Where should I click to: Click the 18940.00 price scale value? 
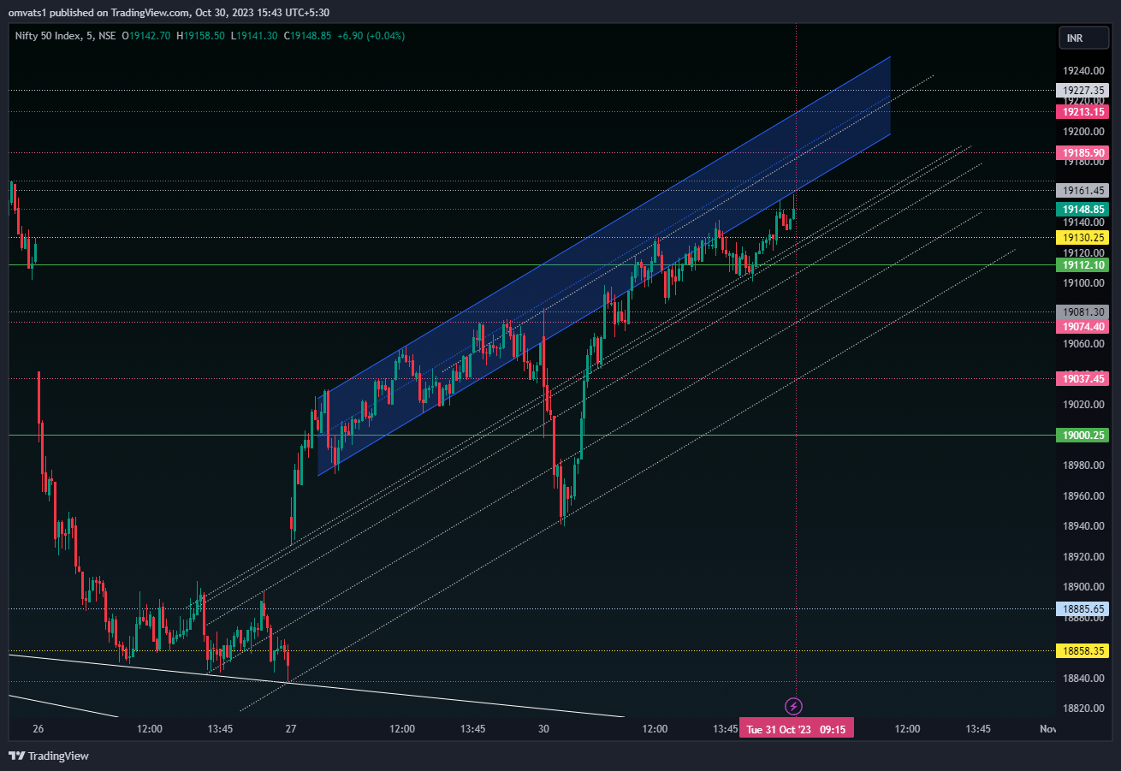pos(1082,526)
